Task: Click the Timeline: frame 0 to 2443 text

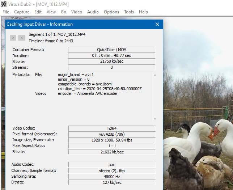Action: (51, 41)
